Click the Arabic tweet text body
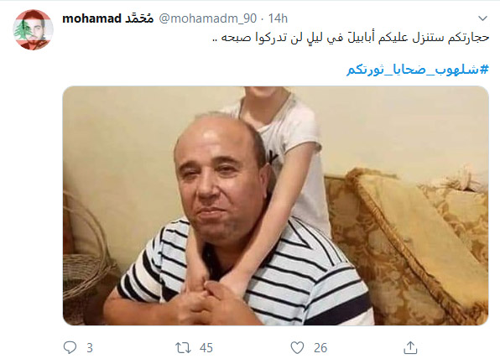Screen dimensions: 500x364 click(x=351, y=38)
